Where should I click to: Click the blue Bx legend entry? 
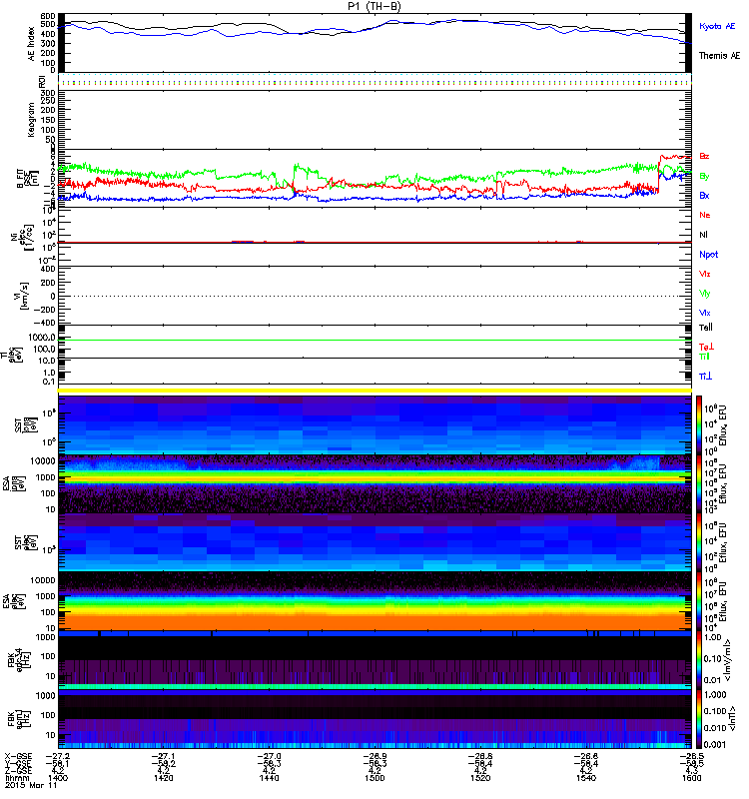point(705,196)
